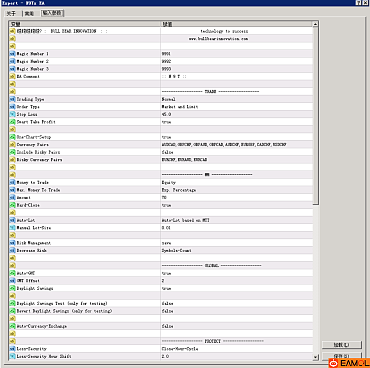Select the integer icon beside GMT Offset
The image size is (370, 368).
click(12, 281)
